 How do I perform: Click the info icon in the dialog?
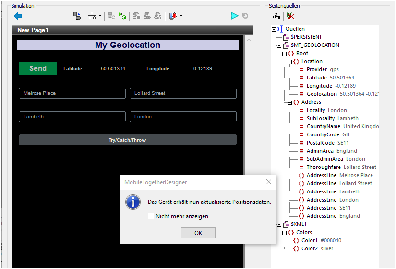click(x=133, y=202)
